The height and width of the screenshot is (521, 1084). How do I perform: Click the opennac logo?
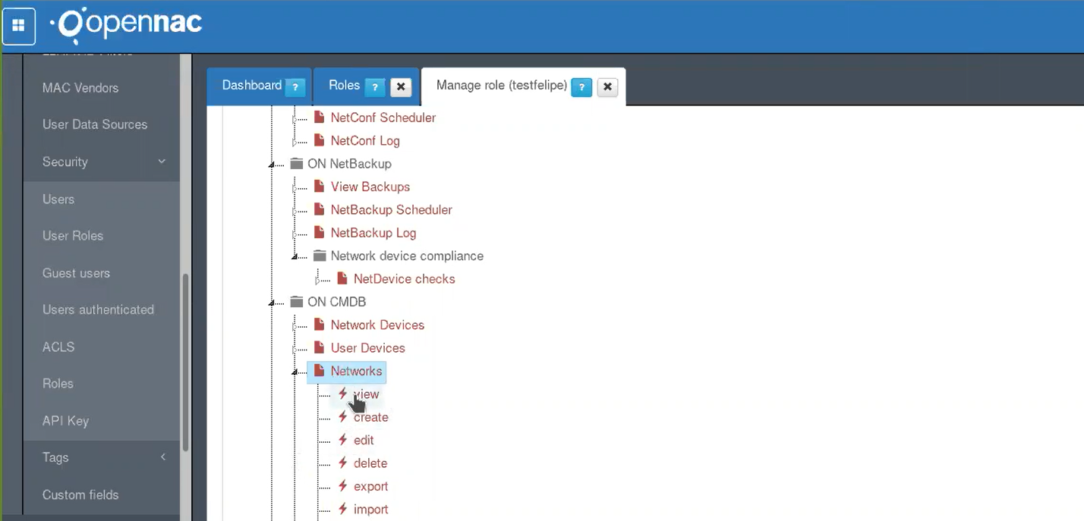[128, 24]
